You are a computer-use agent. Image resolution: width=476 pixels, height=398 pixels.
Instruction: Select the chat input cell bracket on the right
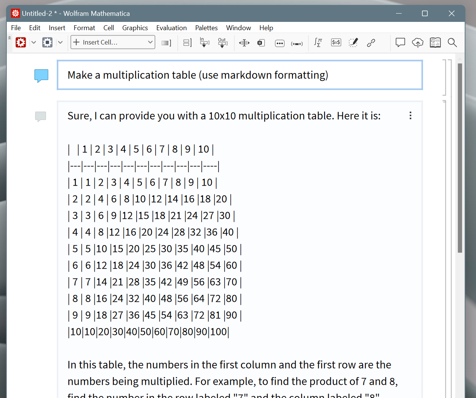(x=445, y=77)
